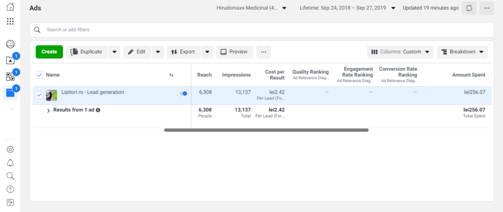Screen dimensions: 503x212
Task: Click the sidebar search magnifier icon
Action: click(10, 176)
